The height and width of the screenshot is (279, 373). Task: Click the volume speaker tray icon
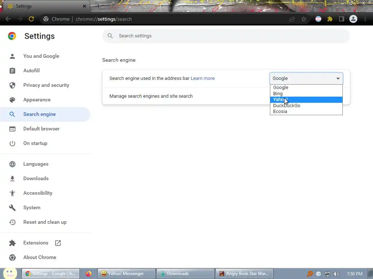point(336,274)
